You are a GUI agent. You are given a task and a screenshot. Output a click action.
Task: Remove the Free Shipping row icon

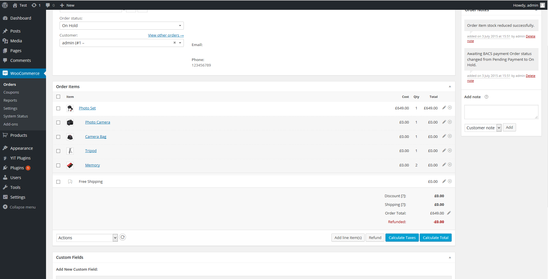pyautogui.click(x=450, y=181)
